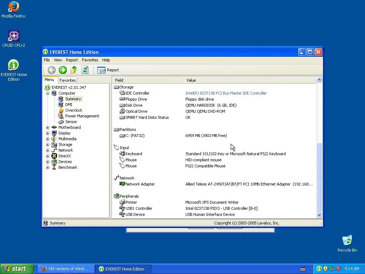Click the DirectX icon in tree
Image resolution: width=365 pixels, height=274 pixels.
coord(54,156)
